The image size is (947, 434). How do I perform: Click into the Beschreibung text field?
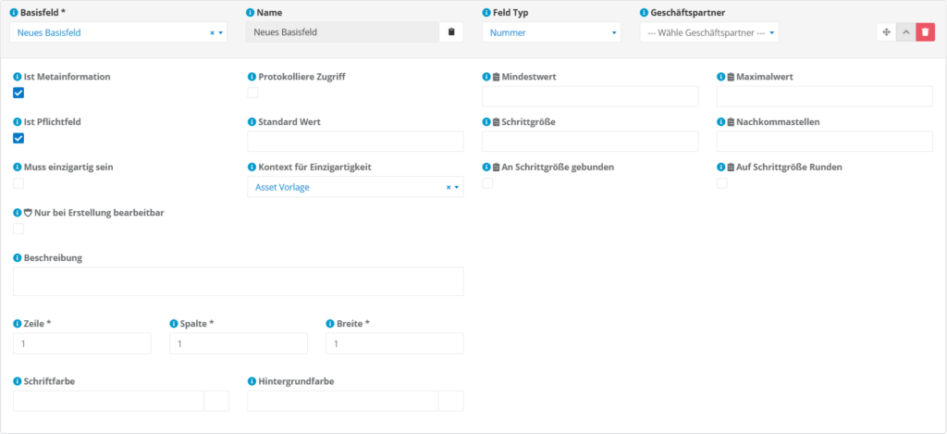[238, 281]
